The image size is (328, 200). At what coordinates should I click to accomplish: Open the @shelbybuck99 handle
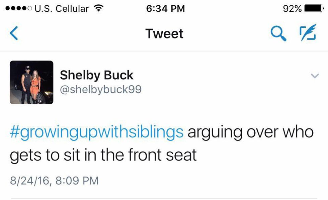[x=100, y=90]
